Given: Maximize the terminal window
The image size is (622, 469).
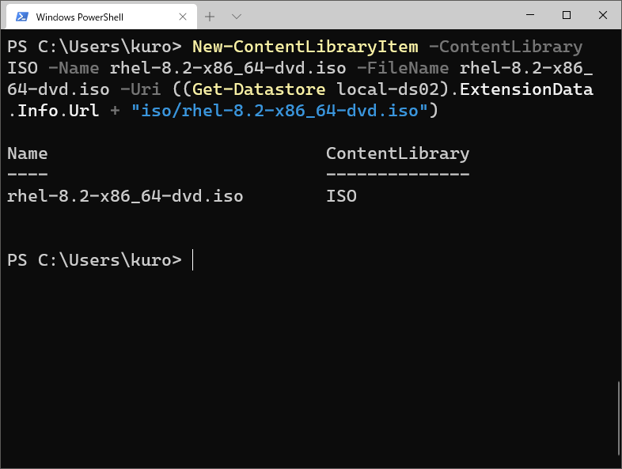Looking at the screenshot, I should click(x=567, y=15).
